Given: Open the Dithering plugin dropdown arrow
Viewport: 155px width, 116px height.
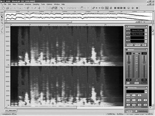Looking at the screenshot, I should point(146,92).
